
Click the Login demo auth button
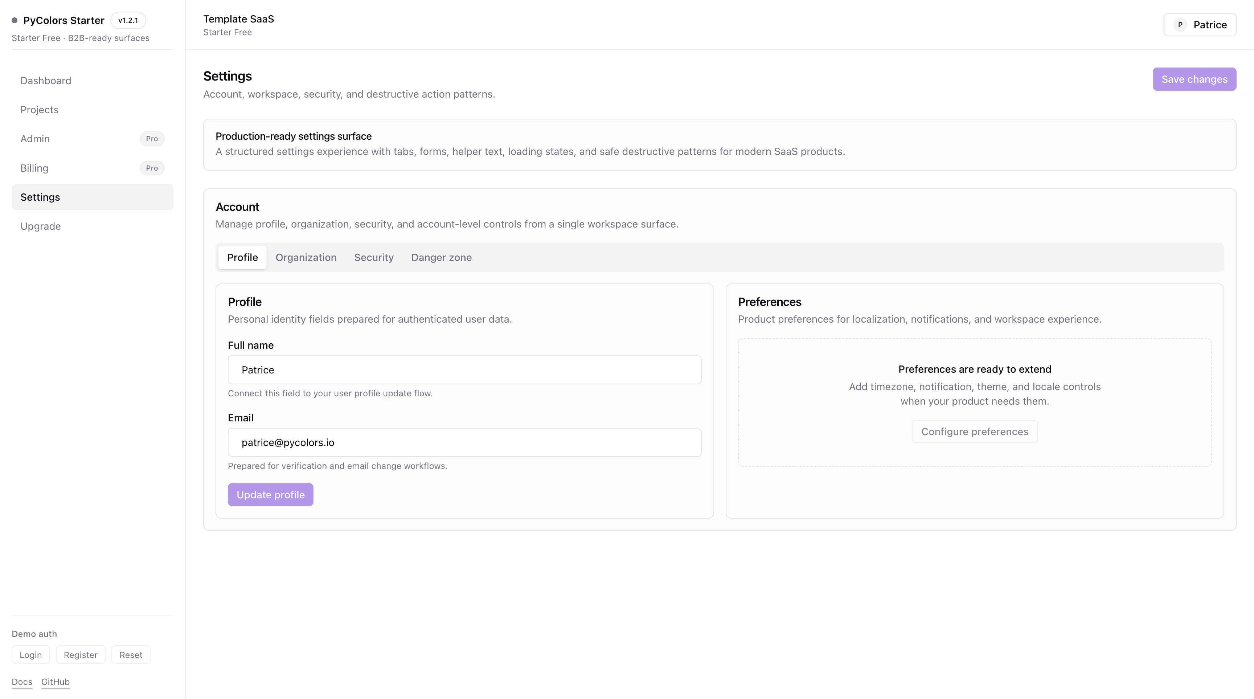31,655
